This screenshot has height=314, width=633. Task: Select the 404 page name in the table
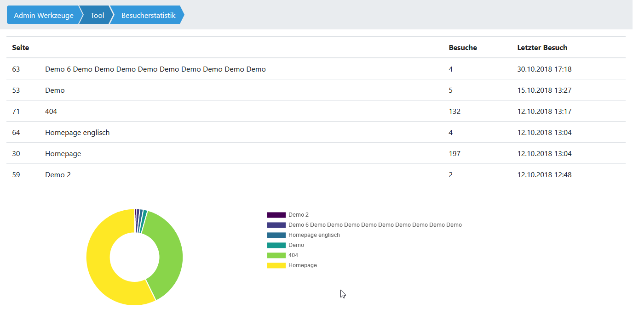click(51, 111)
